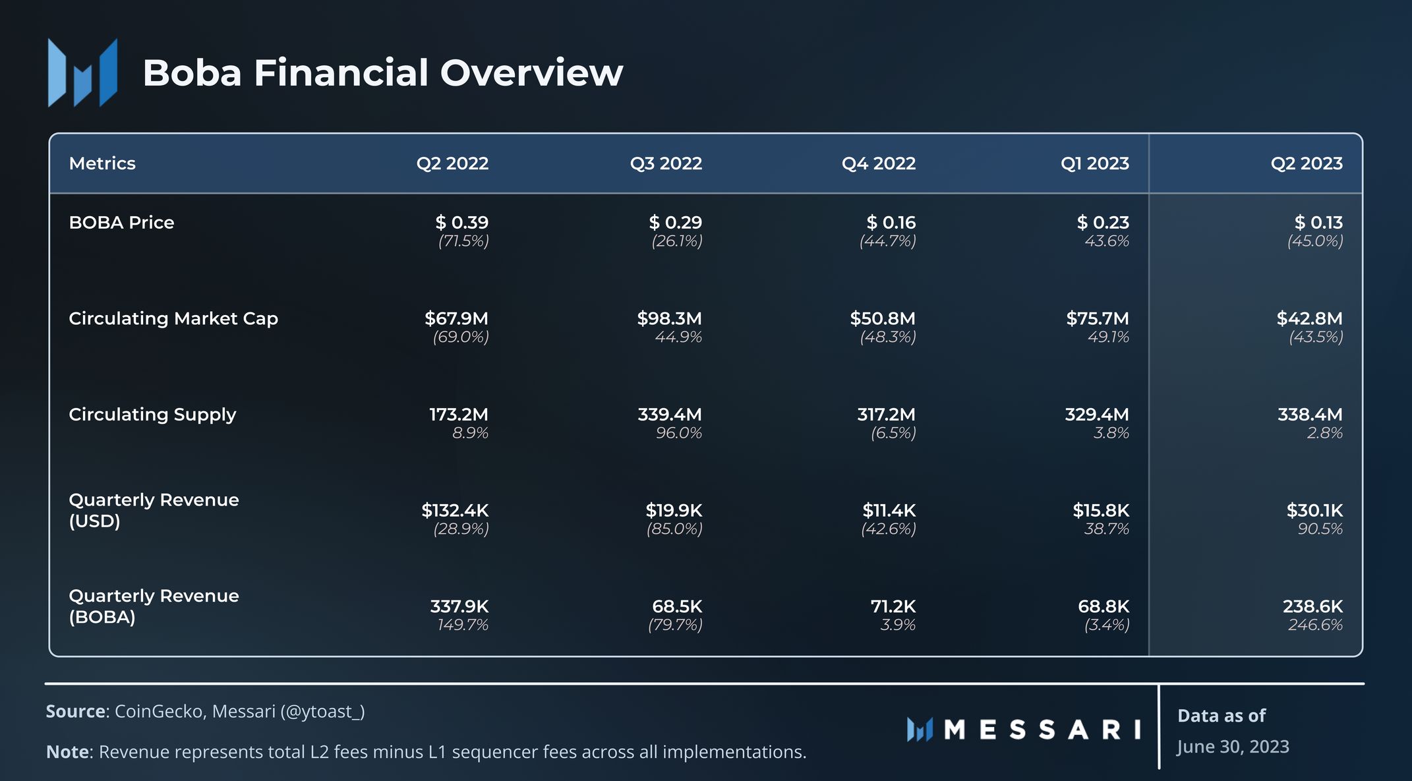Viewport: 1412px width, 781px height.
Task: Click the $ 0.39 price value
Action: [x=462, y=223]
